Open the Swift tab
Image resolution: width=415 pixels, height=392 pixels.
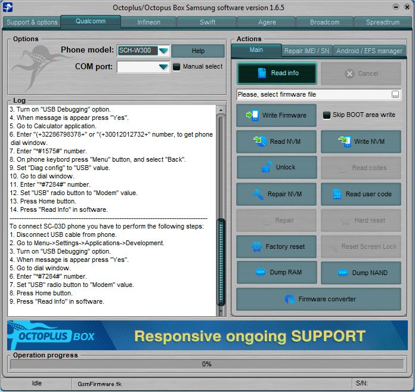(207, 22)
